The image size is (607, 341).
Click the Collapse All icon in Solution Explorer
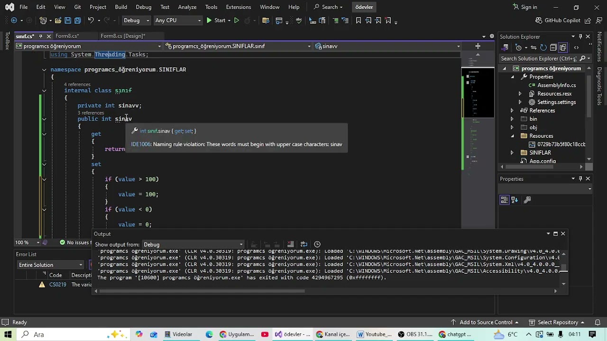coord(554,47)
